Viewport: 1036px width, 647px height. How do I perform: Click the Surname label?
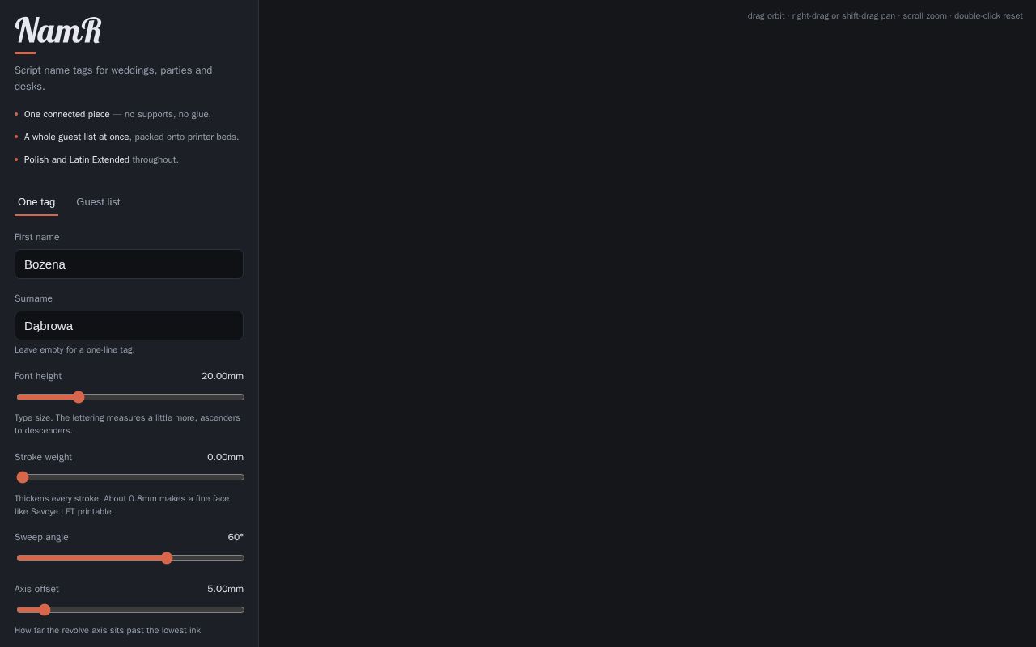coord(33,298)
